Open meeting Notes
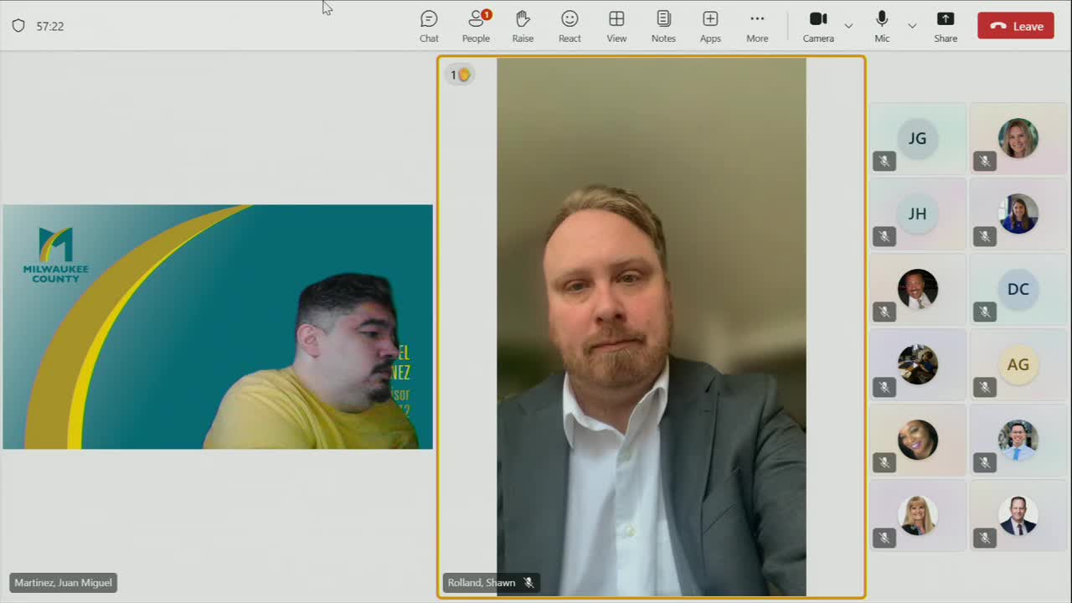Image resolution: width=1072 pixels, height=603 pixels. 663,26
